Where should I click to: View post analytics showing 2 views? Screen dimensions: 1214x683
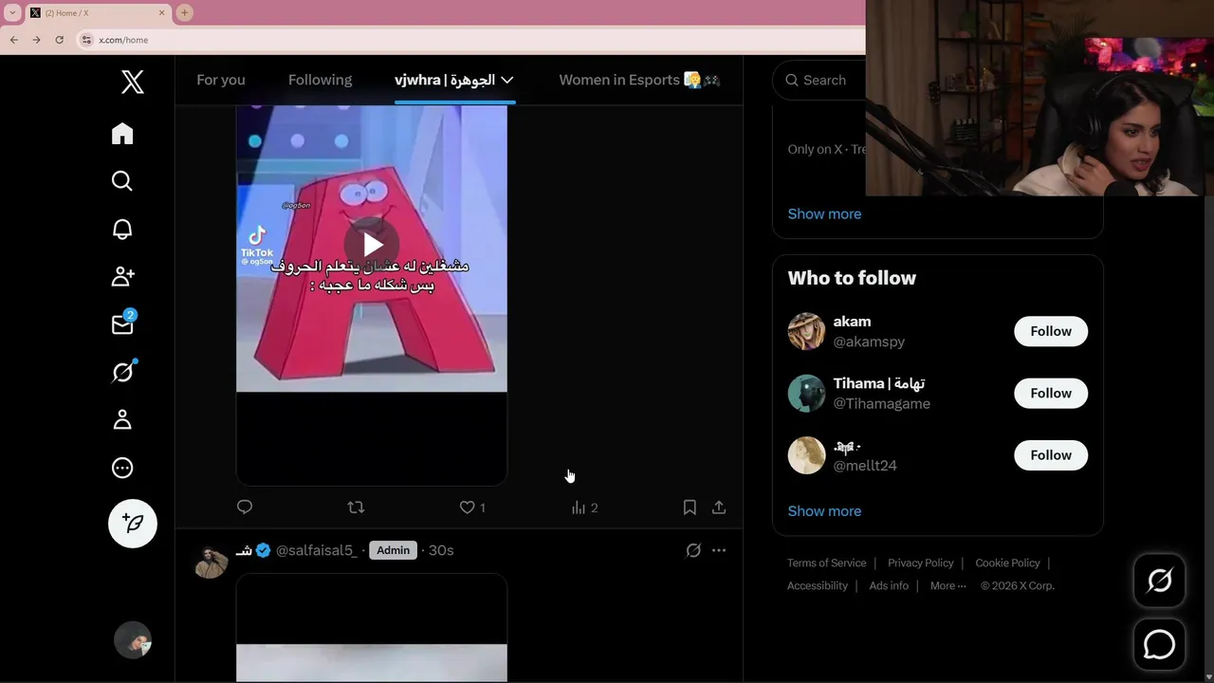coord(584,508)
